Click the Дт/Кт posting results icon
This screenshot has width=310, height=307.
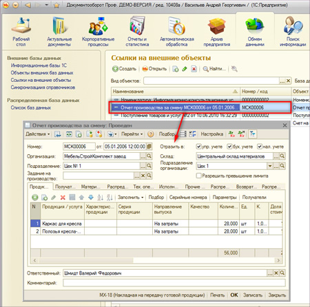[231, 134]
